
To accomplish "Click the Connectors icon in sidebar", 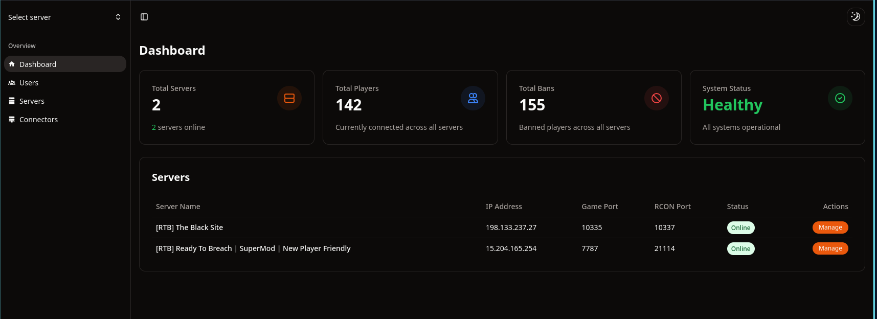I will (x=12, y=120).
